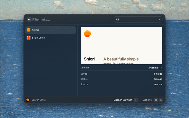Open the shiori.sh domain link
The image size is (189, 118).
(x=153, y=68)
